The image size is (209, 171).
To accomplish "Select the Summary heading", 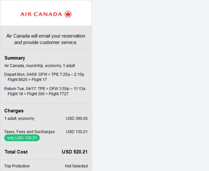I will tap(15, 58).
